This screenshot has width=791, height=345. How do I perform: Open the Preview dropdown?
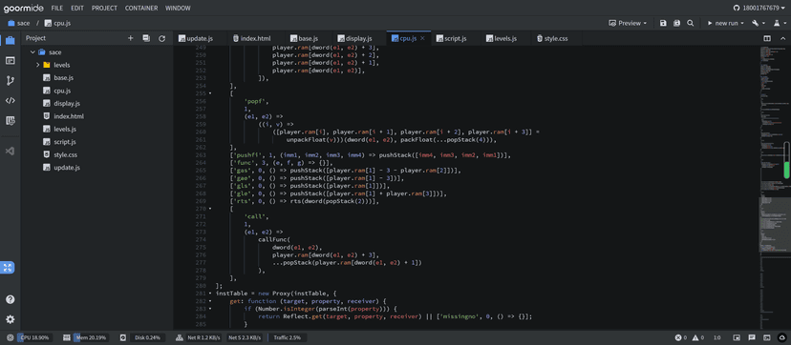tap(628, 23)
